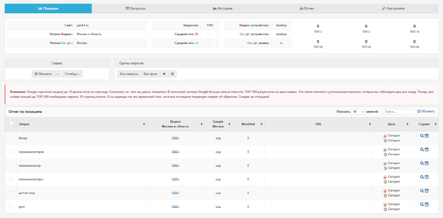Click magnifier icon in газоанализаторы row
Viewport: 443px width, 218px height.
point(422,177)
